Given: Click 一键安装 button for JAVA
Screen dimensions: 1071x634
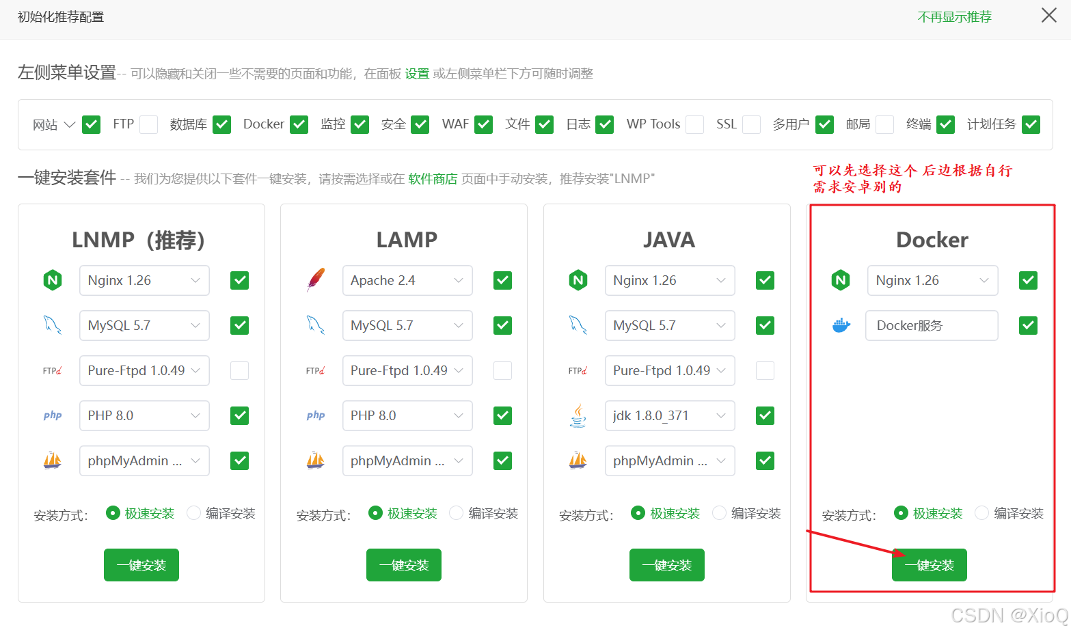Looking at the screenshot, I should (667, 565).
